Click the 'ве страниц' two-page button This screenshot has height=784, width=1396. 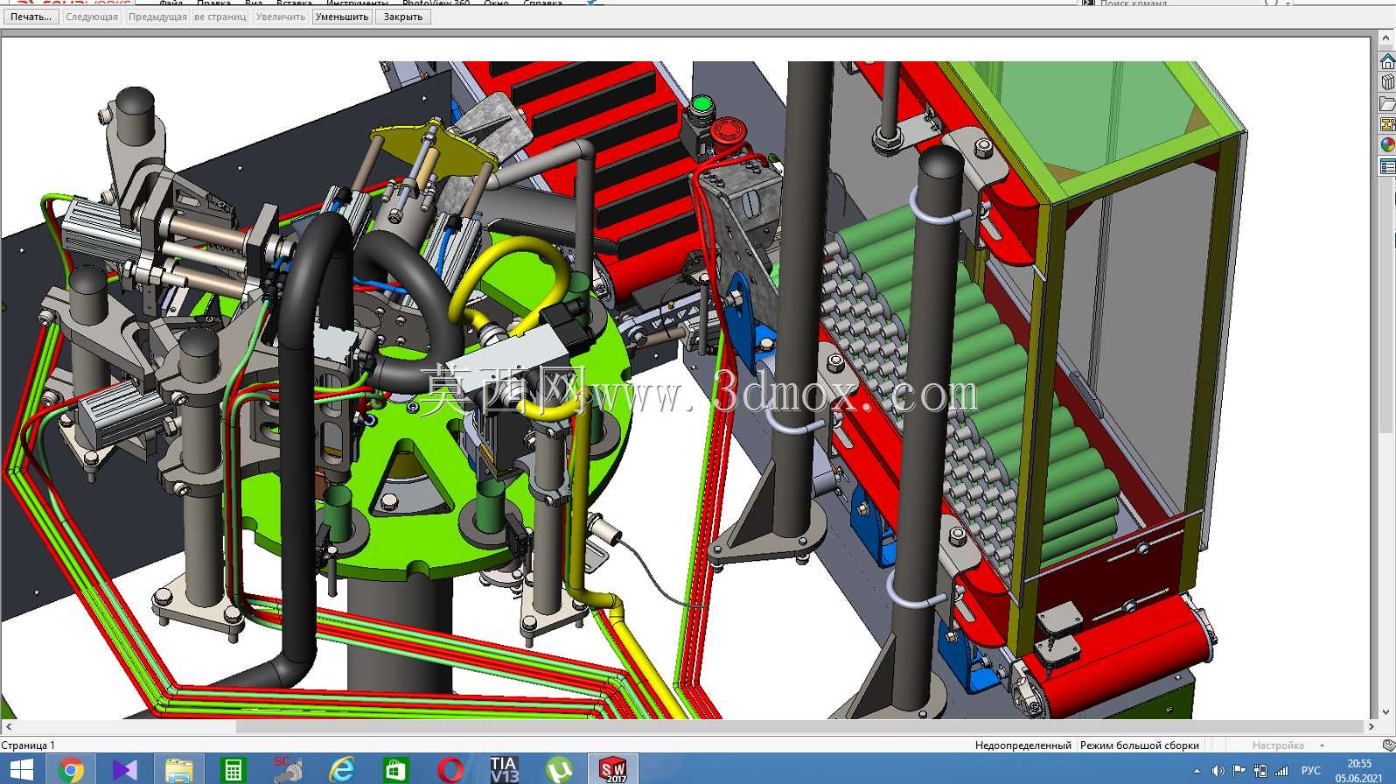(220, 17)
